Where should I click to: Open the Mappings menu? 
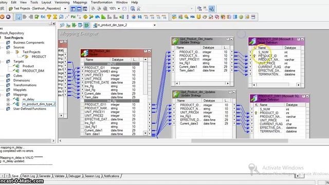click(80, 2)
